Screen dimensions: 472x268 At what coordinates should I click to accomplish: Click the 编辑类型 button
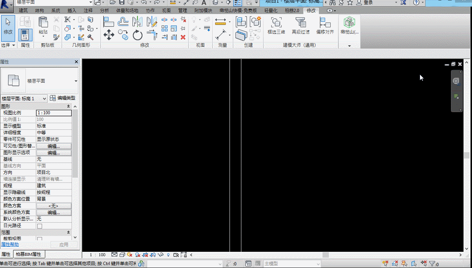[62, 98]
